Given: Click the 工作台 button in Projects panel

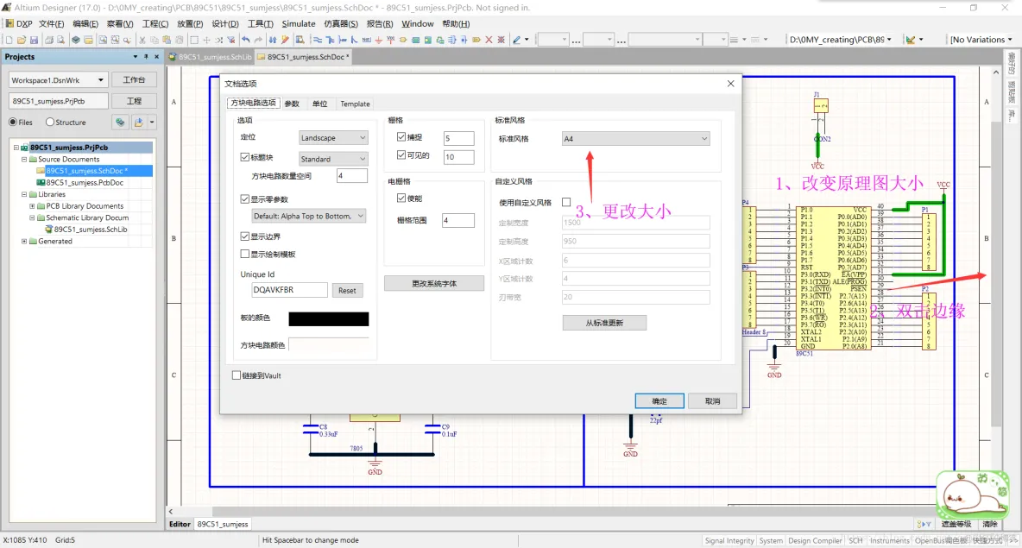Looking at the screenshot, I should [x=134, y=79].
